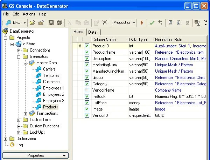Viewport: 210px width, 160px height.
Task: Open the Properties panel button
Action: pyautogui.click(x=35, y=155)
